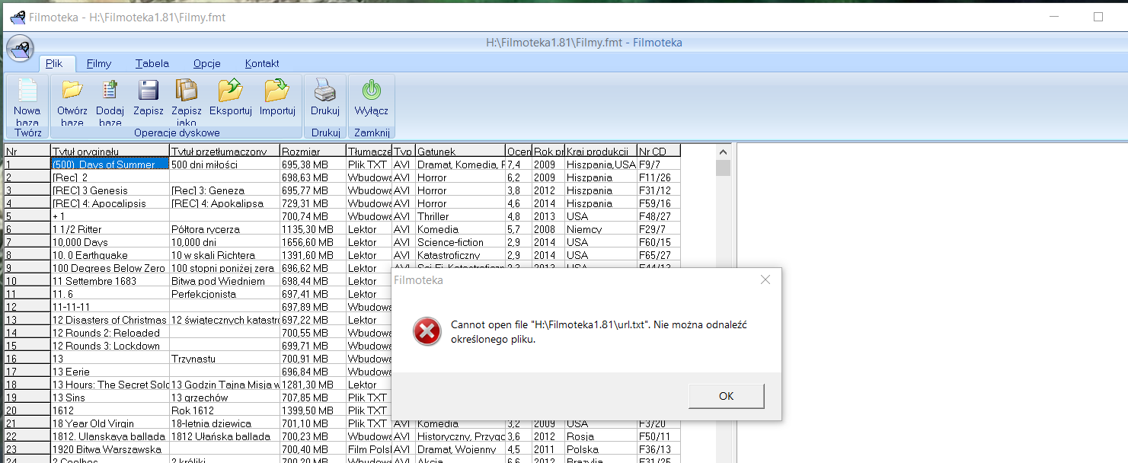Close the Filmoteka error dialog

pyautogui.click(x=765, y=280)
